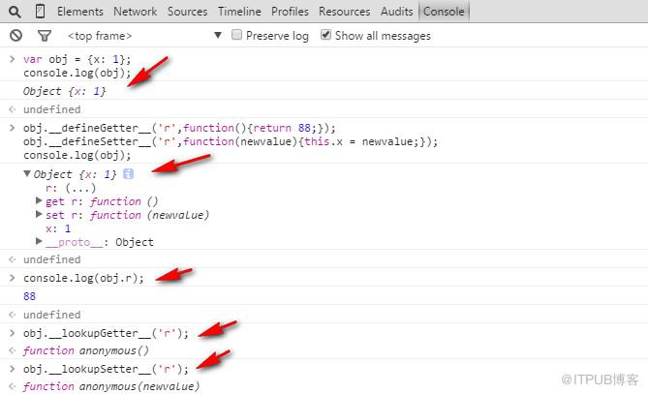Screen dimensions: 648x394
Task: Switch to the Resources tab
Action: coord(344,12)
